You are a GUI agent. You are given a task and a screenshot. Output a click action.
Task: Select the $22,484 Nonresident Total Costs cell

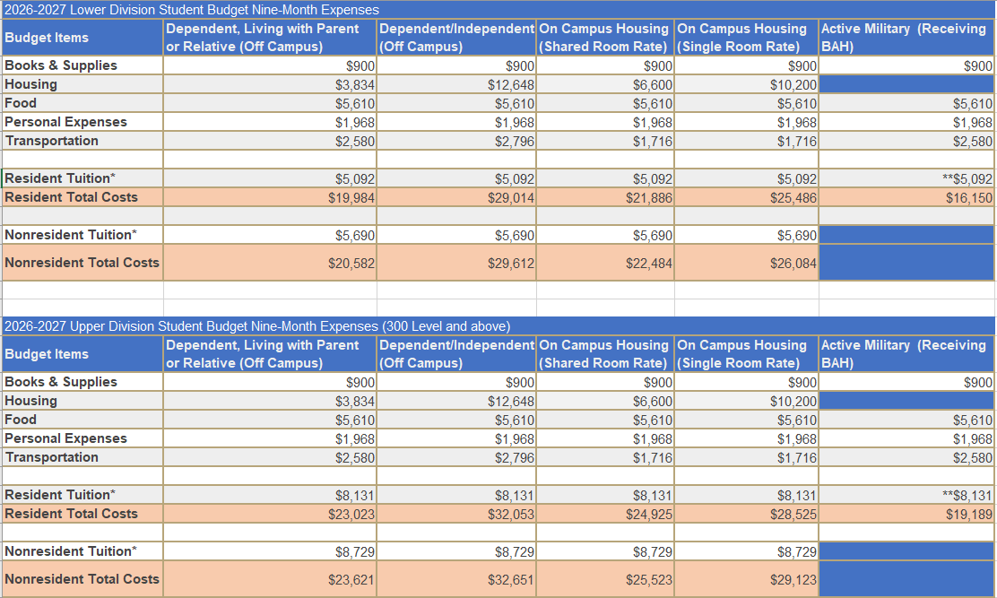click(606, 263)
